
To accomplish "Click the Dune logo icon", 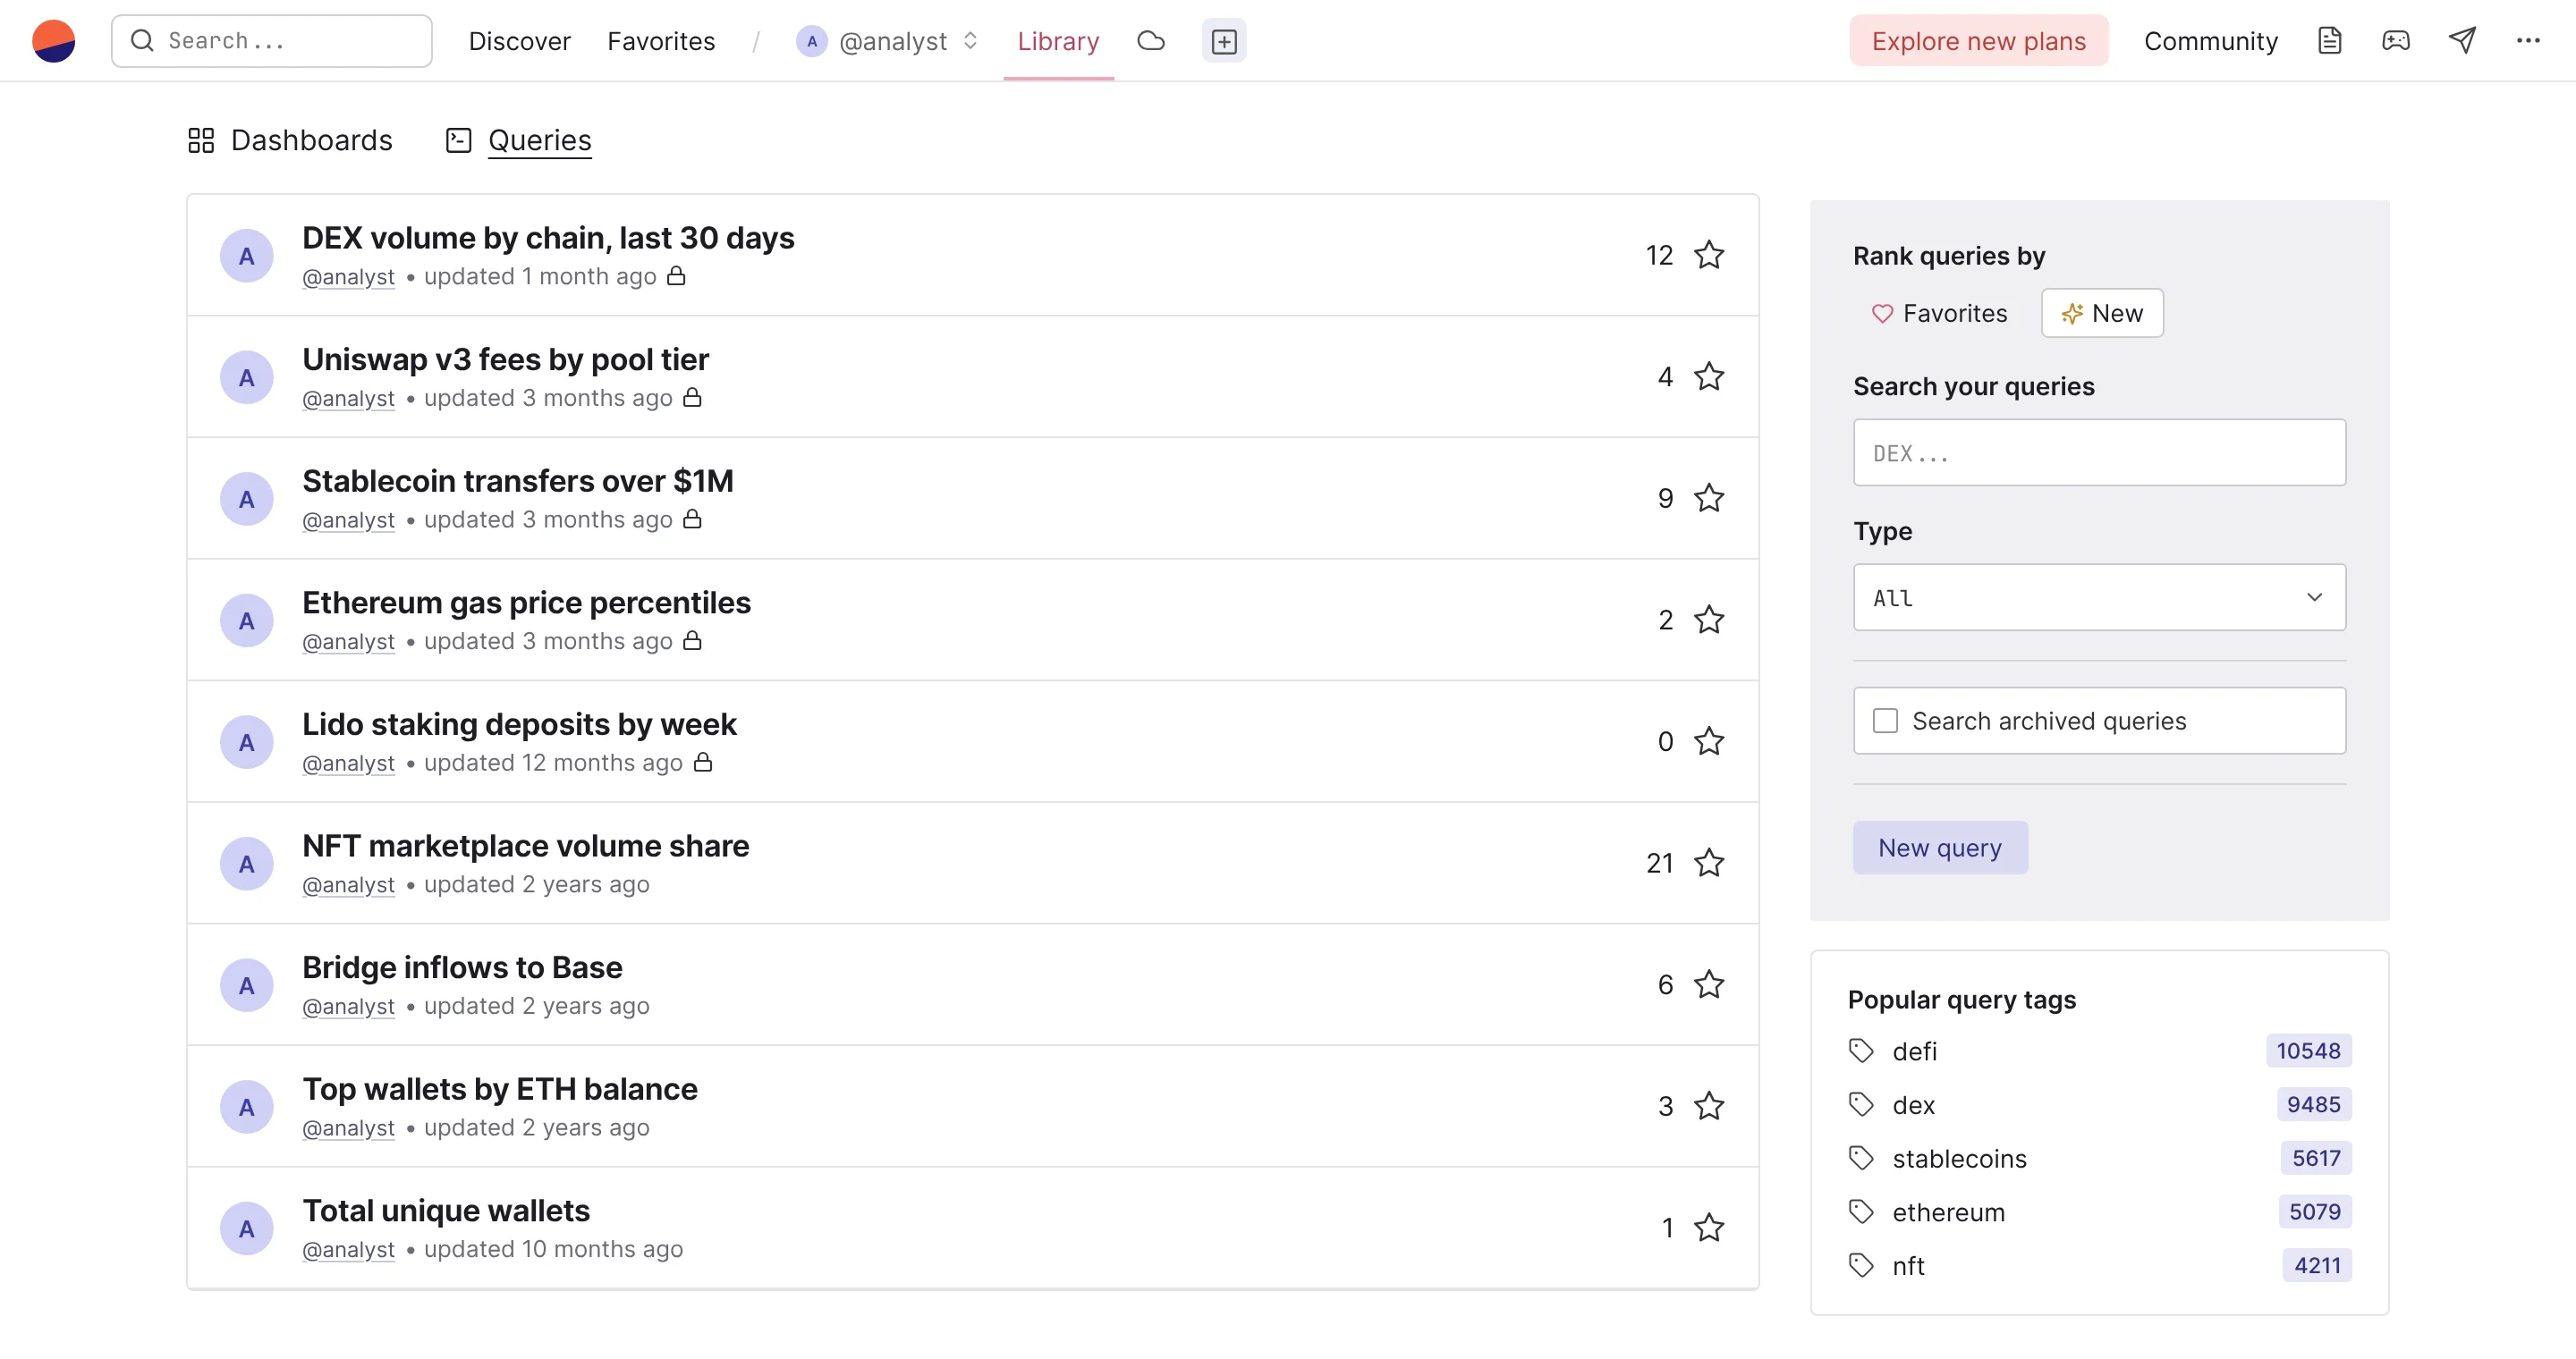I will [54, 41].
